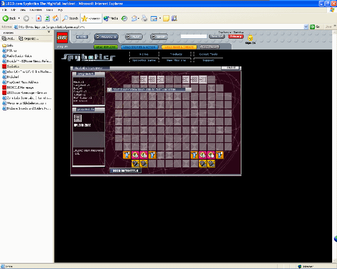Refresh the page with the Refresh icon
337x269 pixels.
[x=47, y=18]
